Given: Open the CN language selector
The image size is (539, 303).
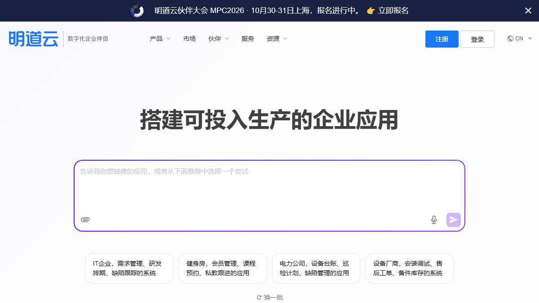Looking at the screenshot, I should [x=519, y=39].
